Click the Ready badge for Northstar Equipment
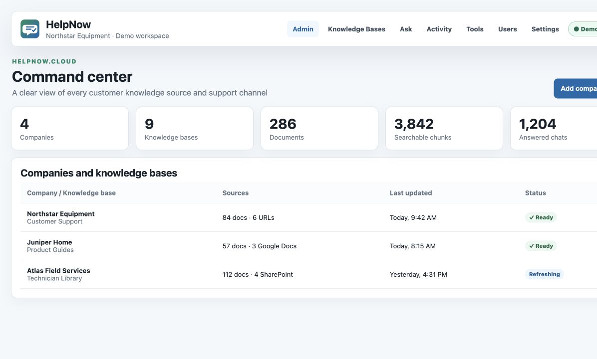This screenshot has height=359, width=597. click(x=541, y=217)
